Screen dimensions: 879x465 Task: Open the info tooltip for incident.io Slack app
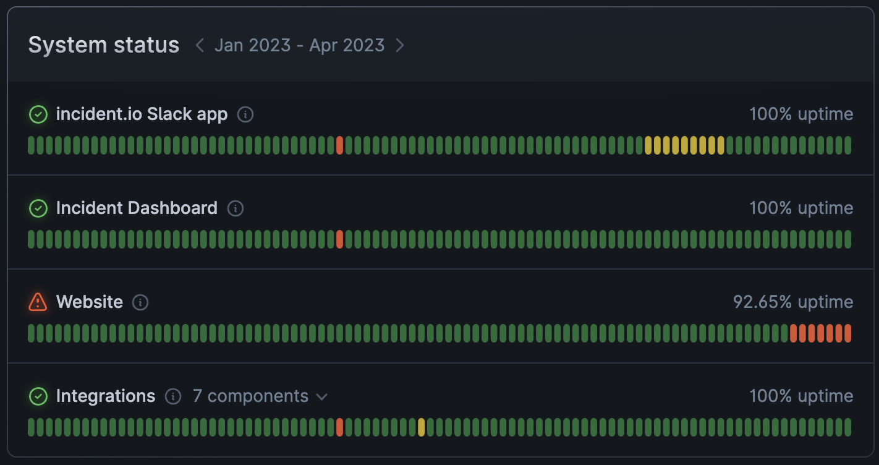pos(245,114)
